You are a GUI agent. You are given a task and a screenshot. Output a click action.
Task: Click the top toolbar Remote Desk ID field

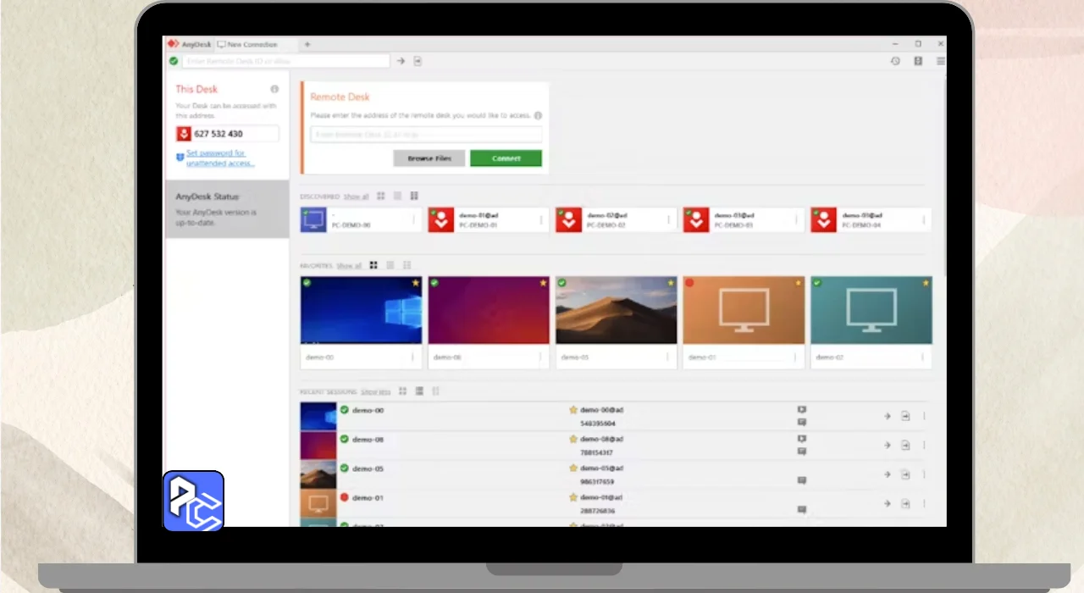[x=286, y=61]
